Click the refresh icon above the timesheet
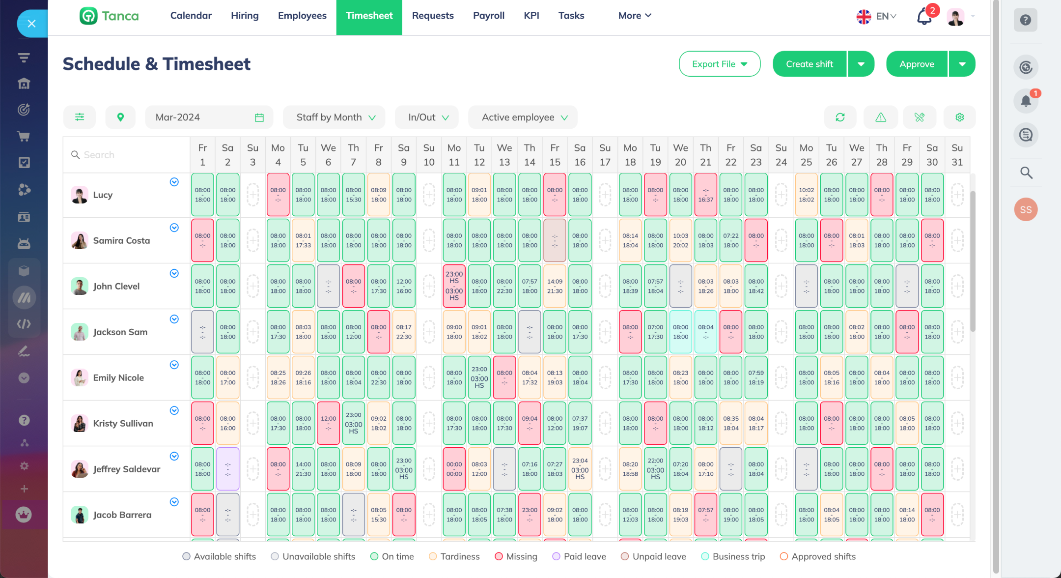 pyautogui.click(x=840, y=117)
